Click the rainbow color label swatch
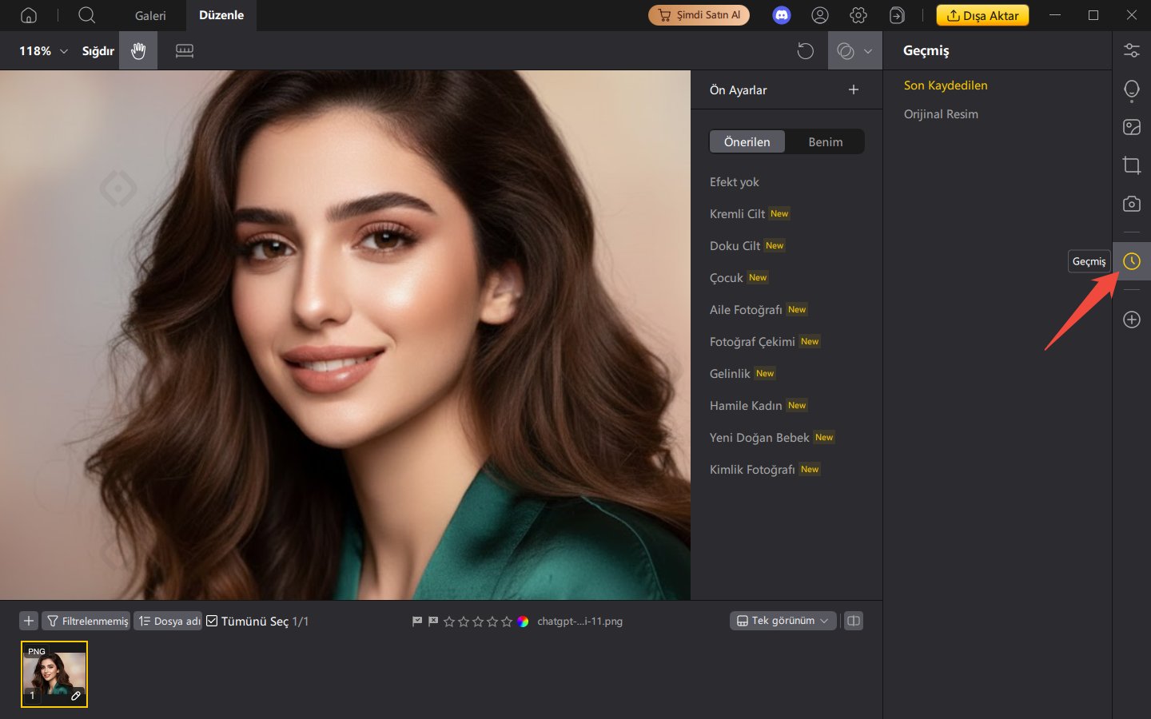The image size is (1151, 719). pyautogui.click(x=523, y=622)
